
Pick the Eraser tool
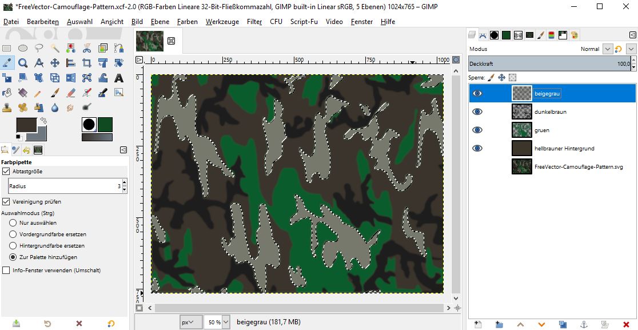click(71, 93)
